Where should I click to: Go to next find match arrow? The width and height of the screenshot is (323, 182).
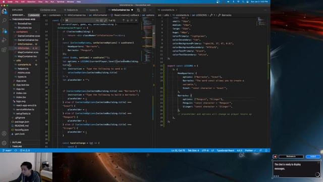click(128, 20)
